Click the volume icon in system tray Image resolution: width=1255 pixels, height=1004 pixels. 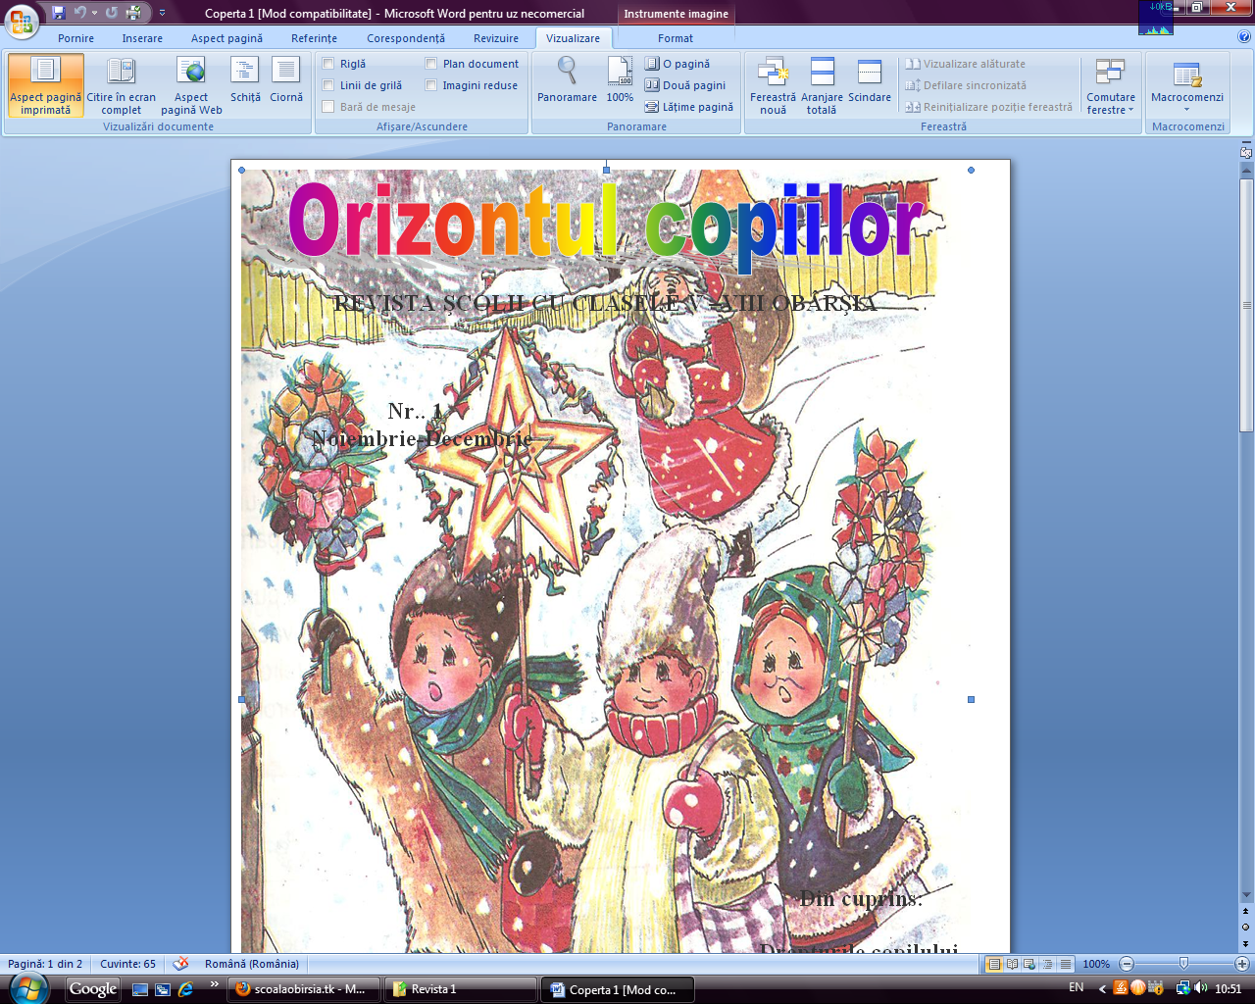pyautogui.click(x=1201, y=988)
